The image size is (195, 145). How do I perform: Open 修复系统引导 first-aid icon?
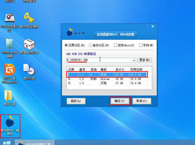tap(29, 46)
